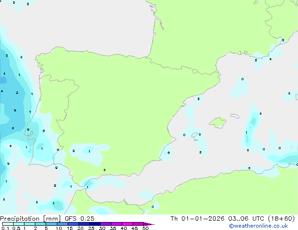This screenshot has height=230, width=298.
Task: Click the 'GFS 0.25' model label
Action: tap(79, 219)
